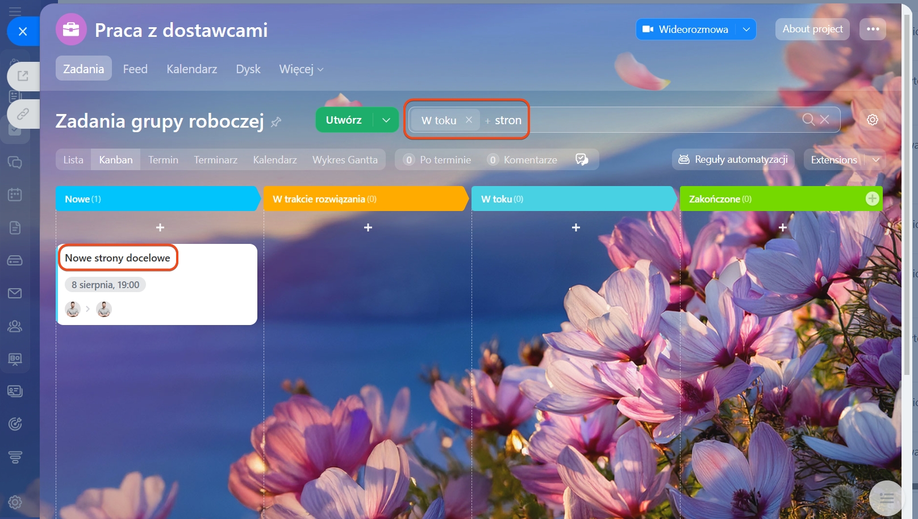918x519 pixels.
Task: Click the W trakcie rozwiązania column header
Action: point(365,199)
